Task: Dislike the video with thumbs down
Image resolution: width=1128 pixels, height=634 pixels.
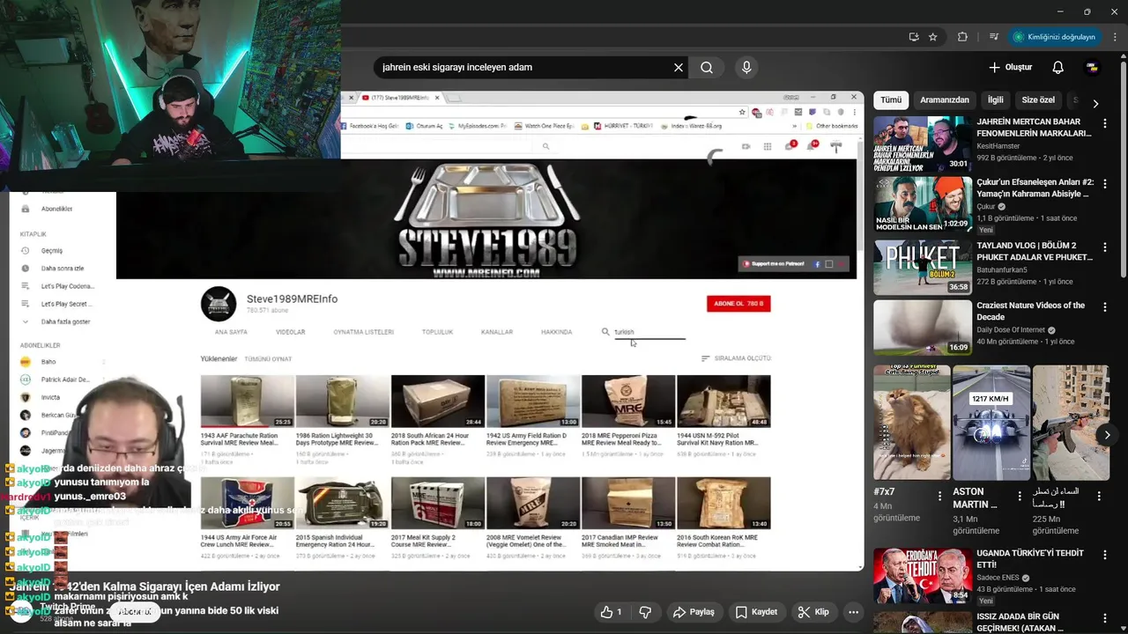Action: click(645, 612)
